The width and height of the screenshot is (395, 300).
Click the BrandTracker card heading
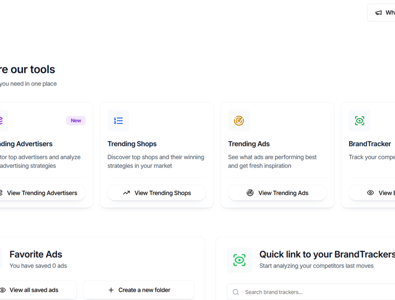[x=370, y=144]
